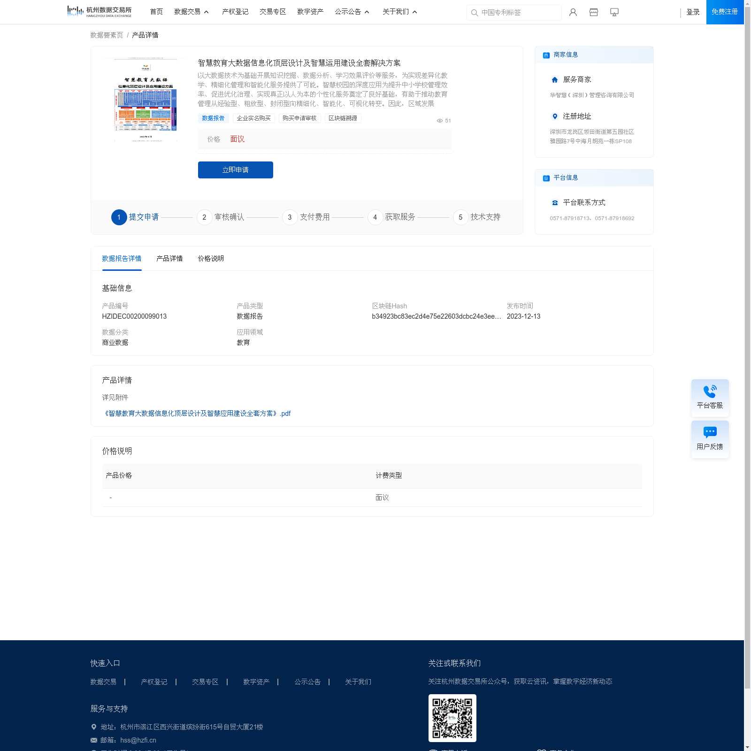Click step 3 支付费用 circle
This screenshot has height=751, width=751.
[290, 217]
